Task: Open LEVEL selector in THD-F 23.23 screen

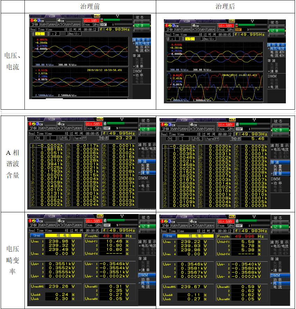Action: pos(64,138)
